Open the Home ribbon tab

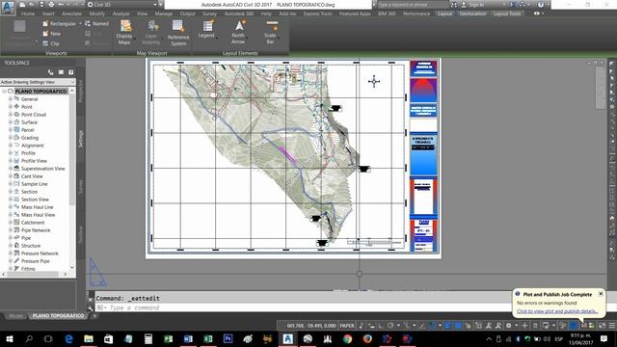click(x=28, y=13)
